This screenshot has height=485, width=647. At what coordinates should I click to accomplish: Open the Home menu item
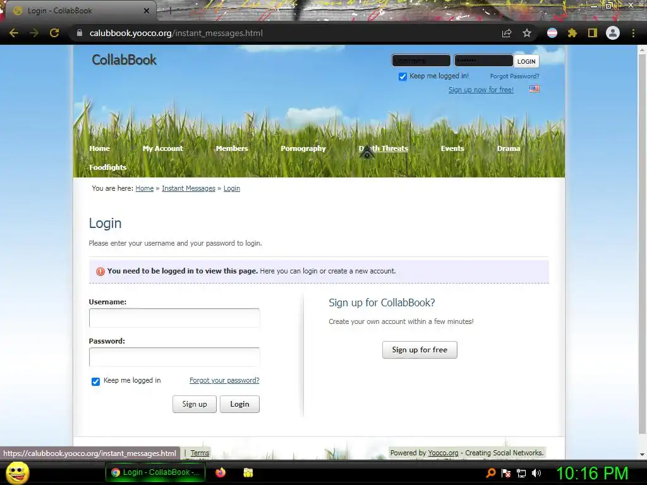pos(99,148)
